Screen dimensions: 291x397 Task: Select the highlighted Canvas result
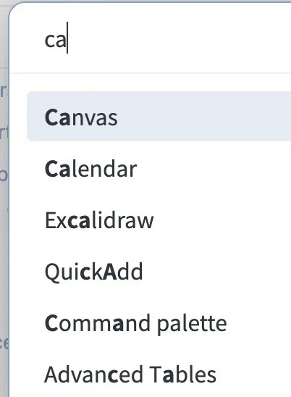click(159, 116)
